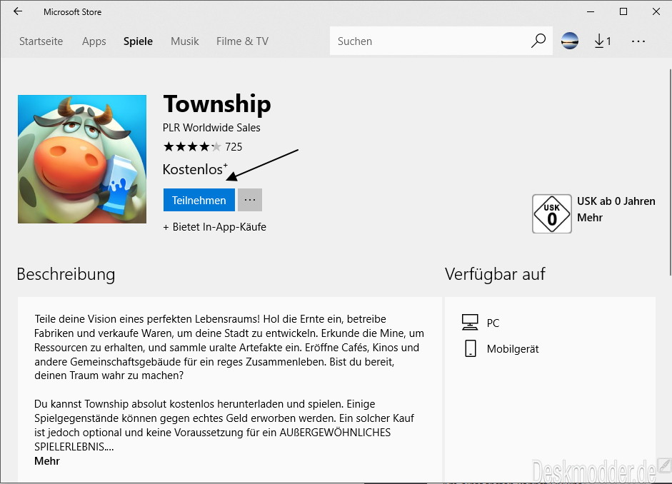The width and height of the screenshot is (672, 484).
Task: Click the star rating for Township
Action: point(192,147)
